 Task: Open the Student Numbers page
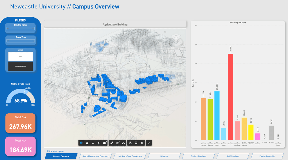[198, 156]
